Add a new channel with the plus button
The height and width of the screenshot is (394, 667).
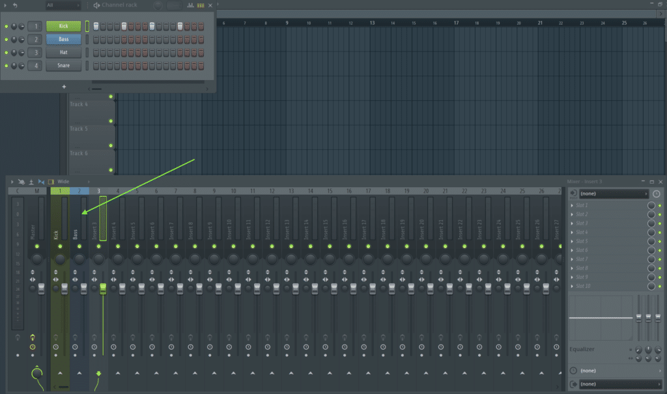(64, 87)
